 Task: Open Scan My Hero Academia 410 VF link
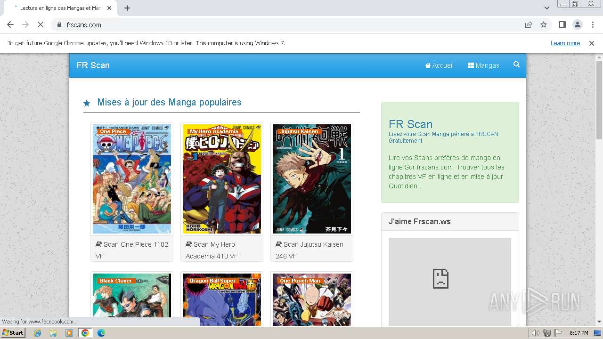(212, 250)
